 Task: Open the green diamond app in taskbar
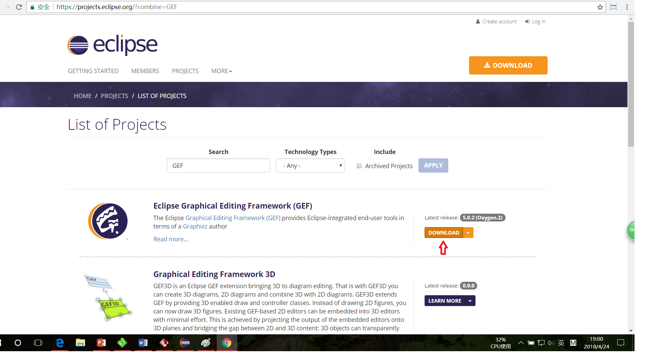pos(122,343)
